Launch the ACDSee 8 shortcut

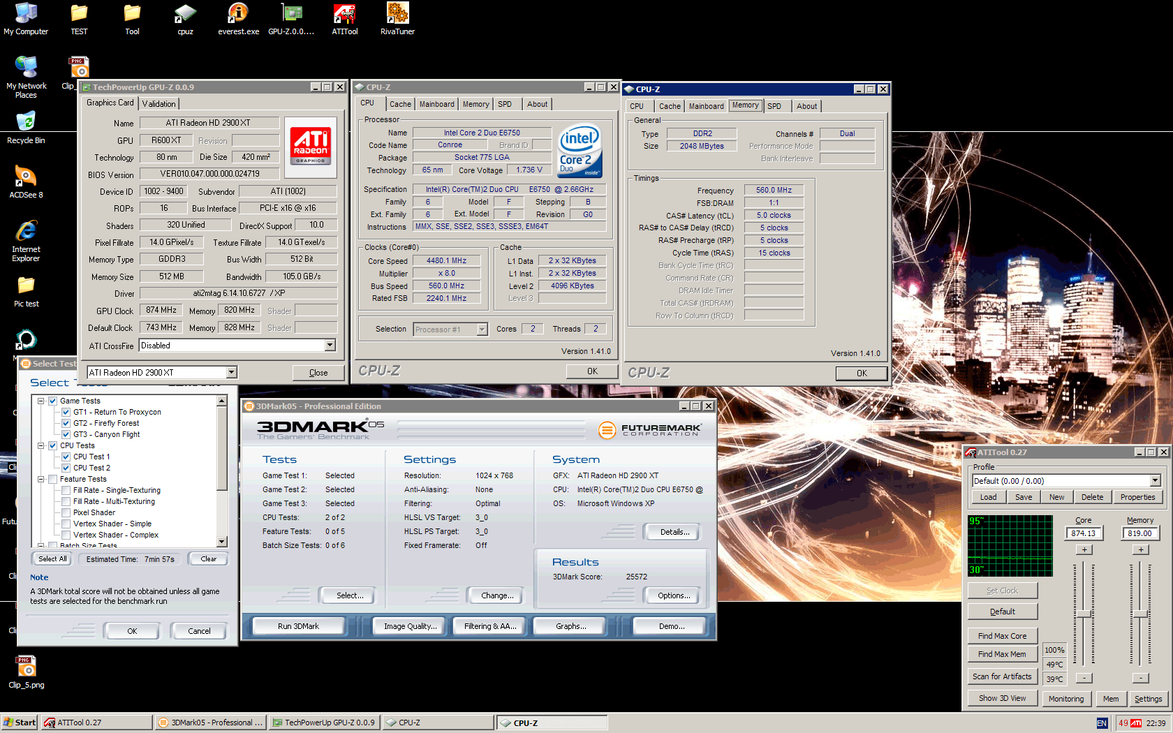coord(26,182)
